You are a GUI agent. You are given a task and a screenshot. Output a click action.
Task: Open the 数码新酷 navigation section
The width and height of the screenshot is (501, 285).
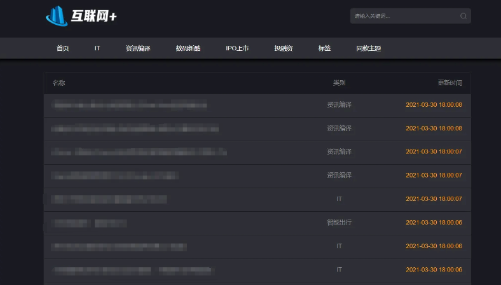188,48
